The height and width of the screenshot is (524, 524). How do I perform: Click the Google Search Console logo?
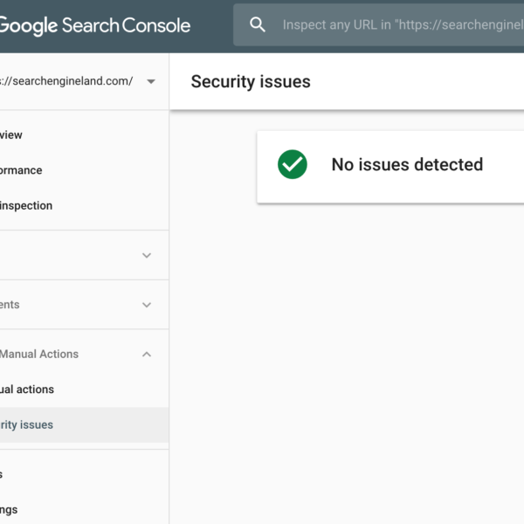(95, 25)
